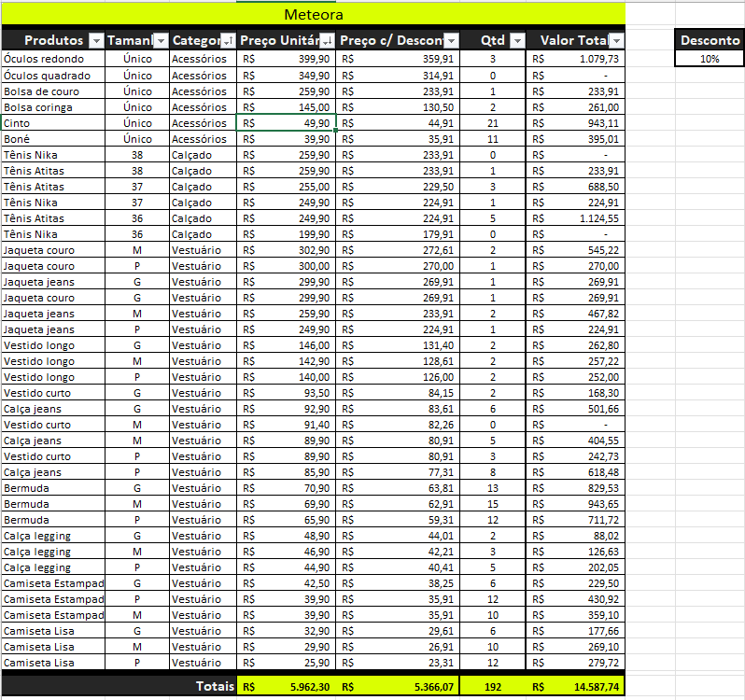
Task: Click the 467,82 total value cell
Action: (x=575, y=314)
